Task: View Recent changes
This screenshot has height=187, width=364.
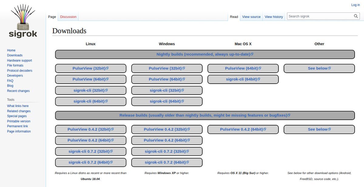Action: (19, 91)
